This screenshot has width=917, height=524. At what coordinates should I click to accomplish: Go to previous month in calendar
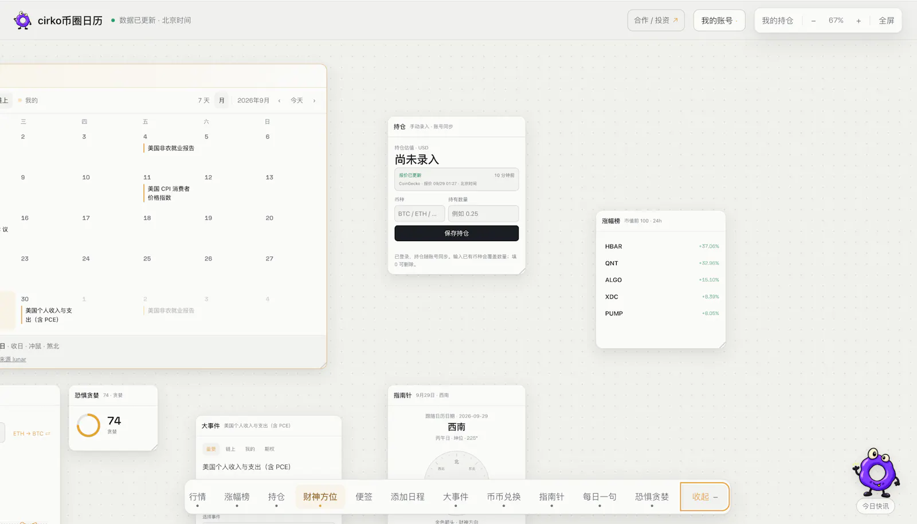[279, 101]
